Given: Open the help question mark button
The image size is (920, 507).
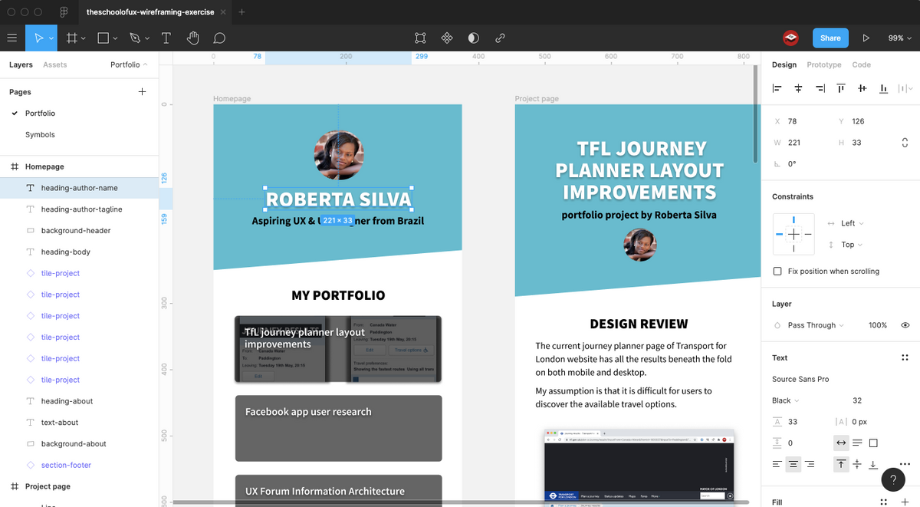Looking at the screenshot, I should pyautogui.click(x=893, y=479).
